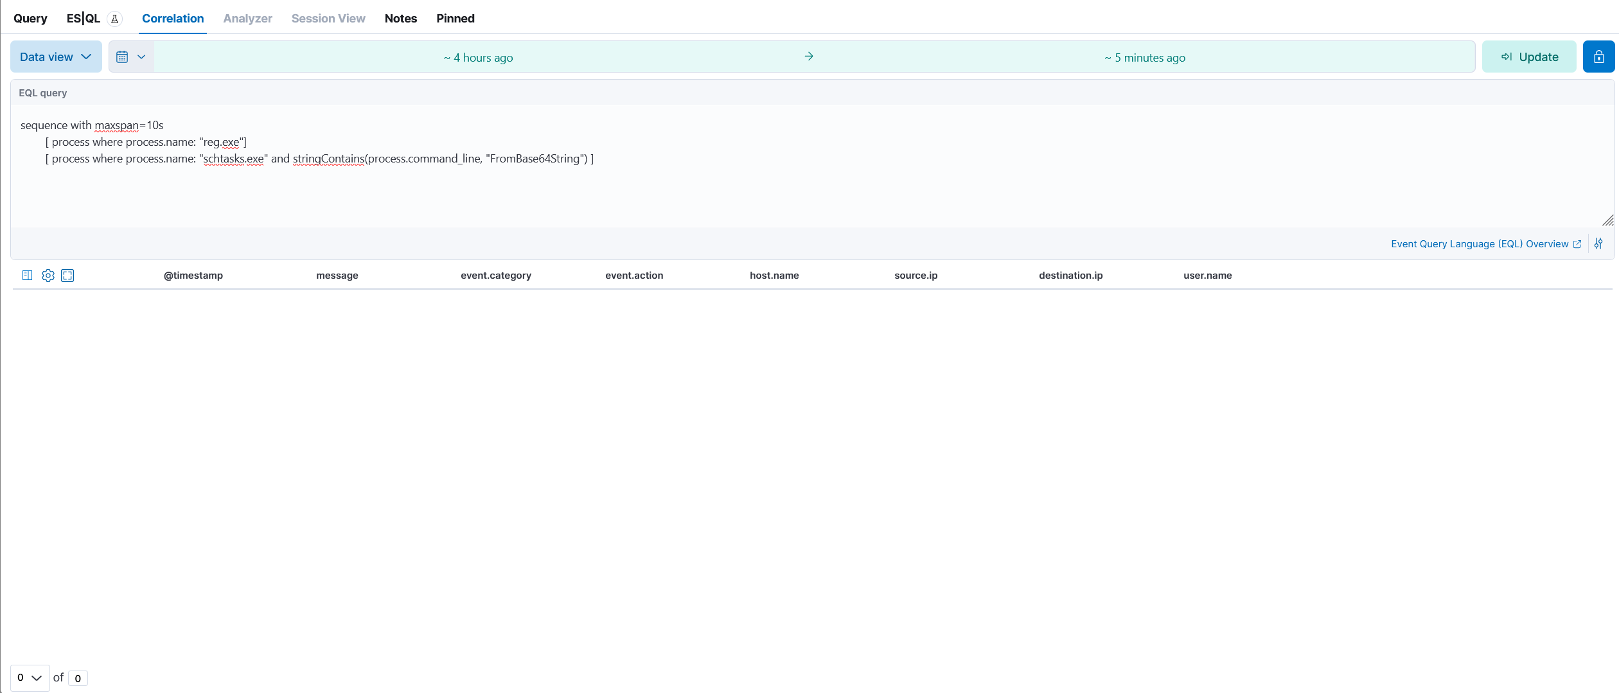Click arrow between date range values
The image size is (1619, 693).
coord(809,57)
